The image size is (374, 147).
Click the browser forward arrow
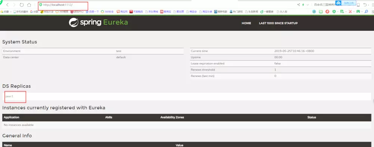coord(14,5)
